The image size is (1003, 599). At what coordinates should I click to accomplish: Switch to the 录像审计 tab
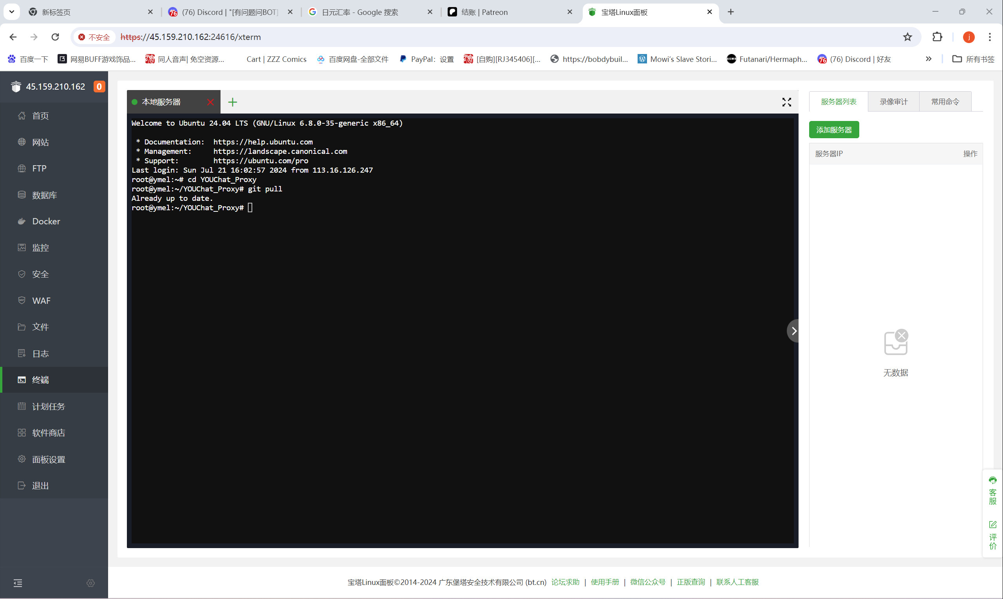coord(893,102)
